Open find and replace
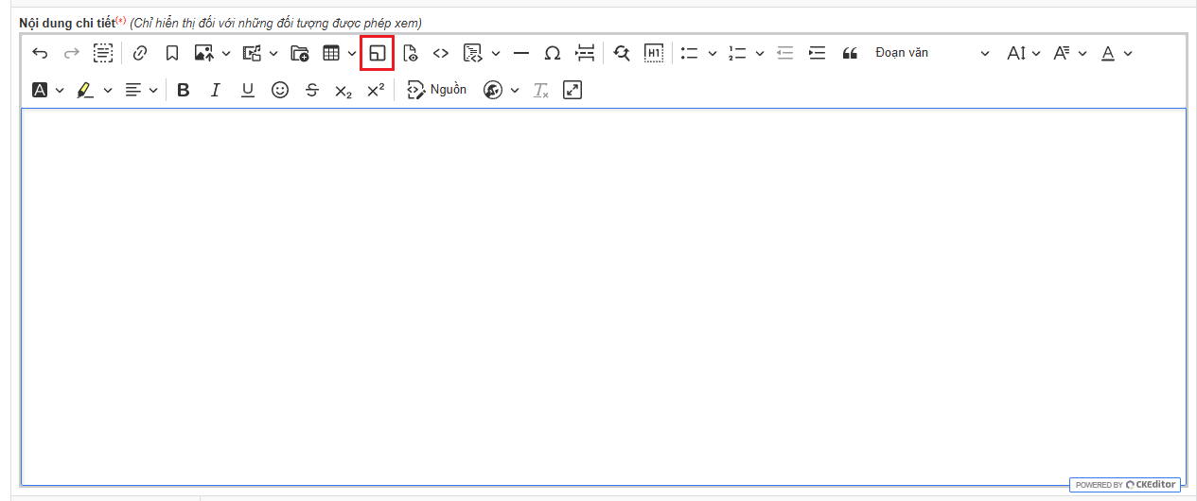This screenshot has width=1197, height=501. click(621, 53)
